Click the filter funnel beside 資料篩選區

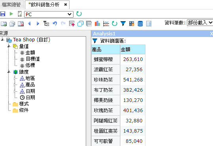point(95,41)
